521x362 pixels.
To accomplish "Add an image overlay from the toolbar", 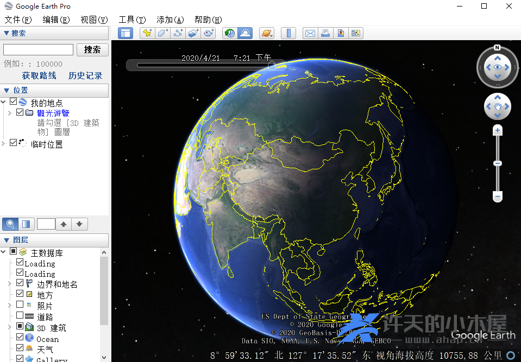I will (x=193, y=33).
